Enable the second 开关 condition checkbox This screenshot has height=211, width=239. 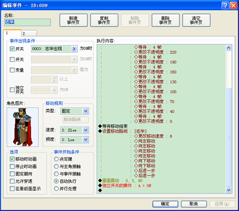[12, 59]
